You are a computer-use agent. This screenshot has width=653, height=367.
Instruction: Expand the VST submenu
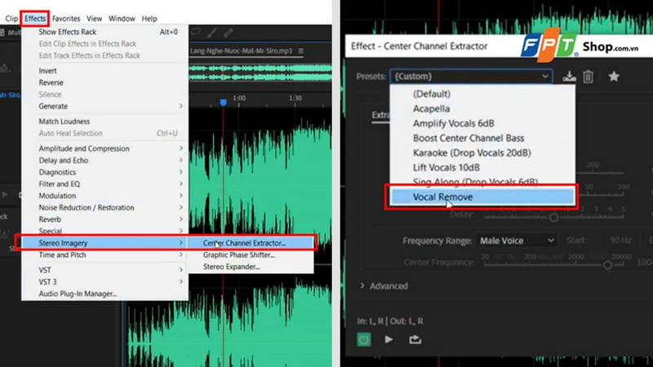(x=105, y=270)
